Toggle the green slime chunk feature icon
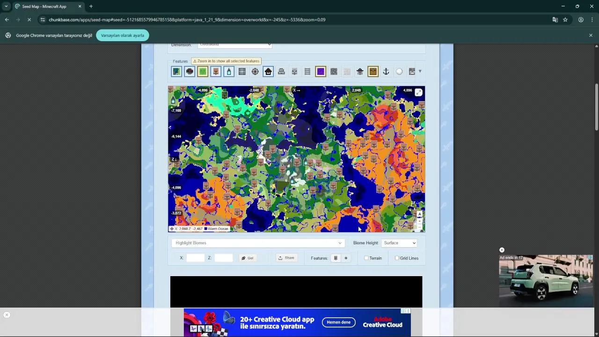This screenshot has height=337, width=599. [203, 72]
